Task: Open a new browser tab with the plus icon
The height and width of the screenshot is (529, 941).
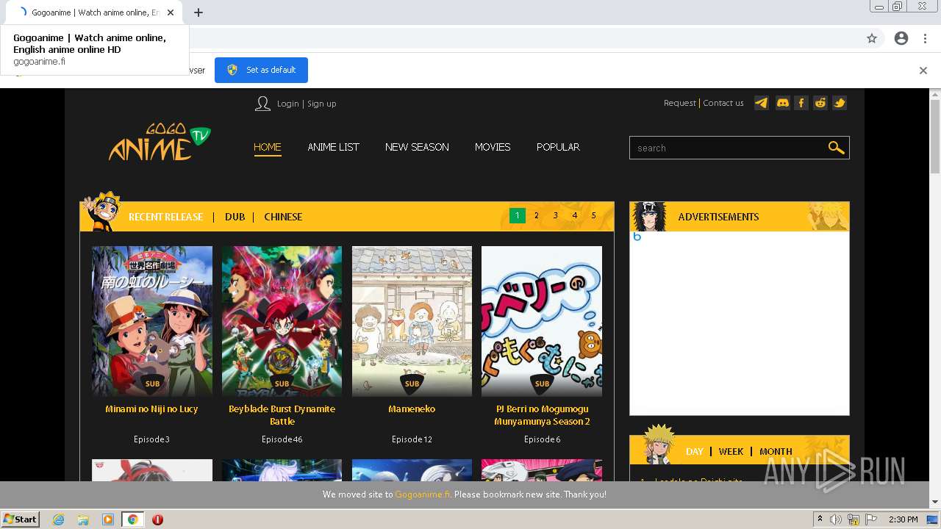Action: point(198,12)
